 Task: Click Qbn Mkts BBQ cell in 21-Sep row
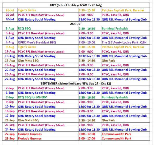[48, 120]
